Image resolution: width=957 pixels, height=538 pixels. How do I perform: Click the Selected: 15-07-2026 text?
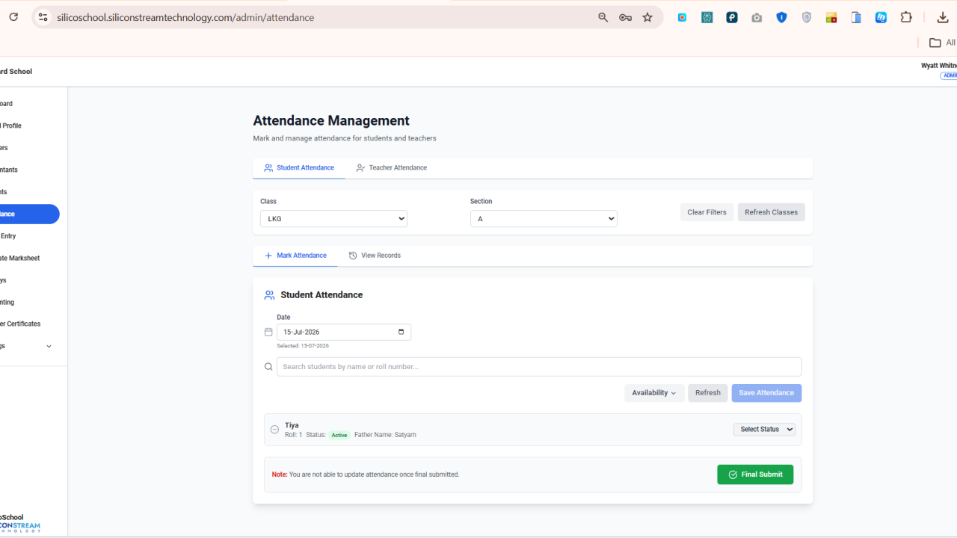[x=303, y=346]
